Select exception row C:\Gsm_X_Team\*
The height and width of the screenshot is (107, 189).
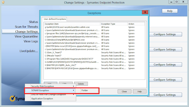click(94, 53)
